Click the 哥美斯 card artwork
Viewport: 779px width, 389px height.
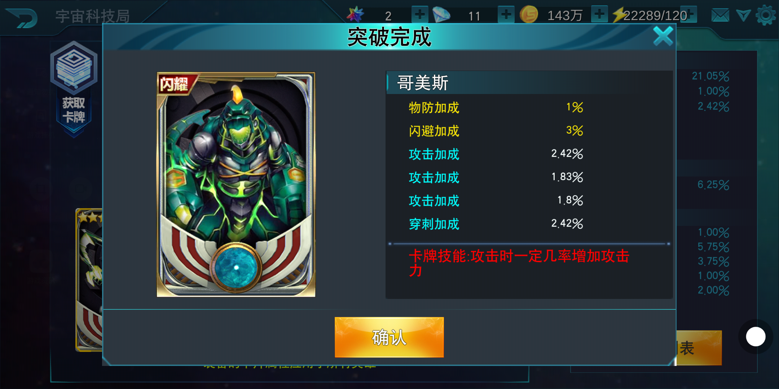point(236,184)
